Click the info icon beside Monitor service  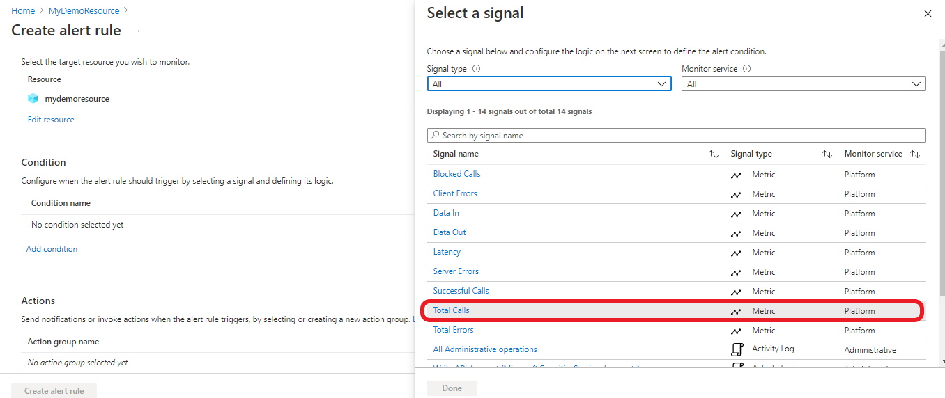click(x=746, y=69)
